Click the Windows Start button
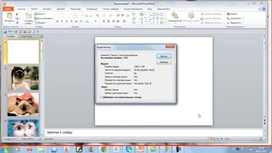The height and width of the screenshot is (153, 272). (5, 149)
